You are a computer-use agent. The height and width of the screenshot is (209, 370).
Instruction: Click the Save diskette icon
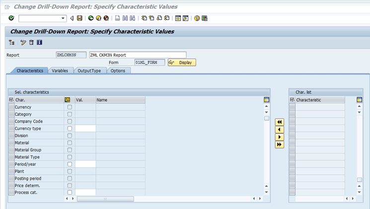(x=80, y=18)
